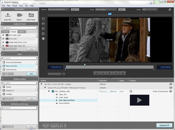Image resolution: width=175 pixels, height=130 pixels.
Task: Click the fast forward button
Action: coord(116,73)
